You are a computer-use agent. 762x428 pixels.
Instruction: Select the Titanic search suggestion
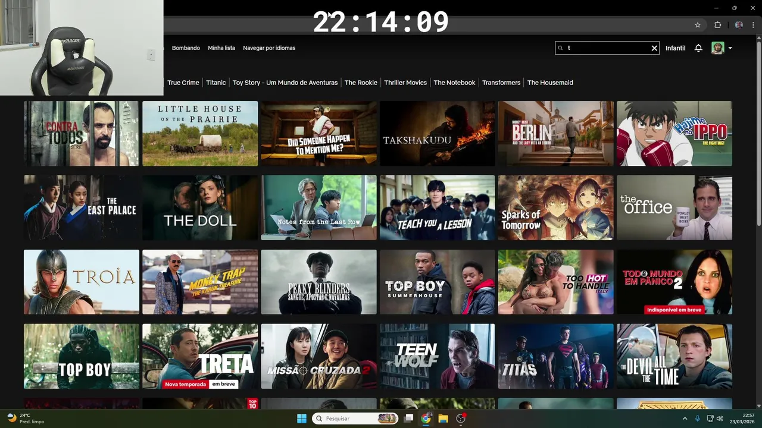216,83
